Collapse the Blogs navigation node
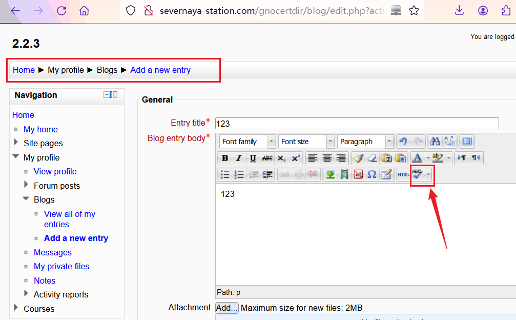 point(26,199)
